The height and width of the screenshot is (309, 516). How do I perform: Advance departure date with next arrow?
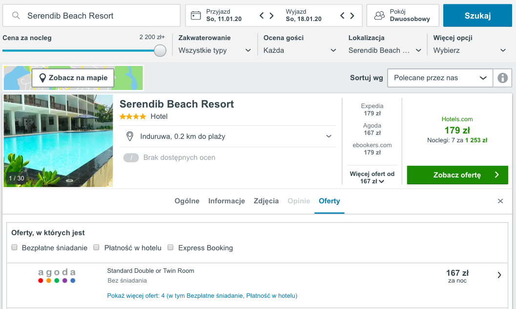click(x=352, y=16)
